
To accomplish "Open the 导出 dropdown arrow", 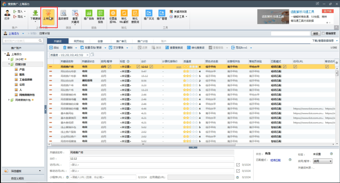I will pos(25,17).
